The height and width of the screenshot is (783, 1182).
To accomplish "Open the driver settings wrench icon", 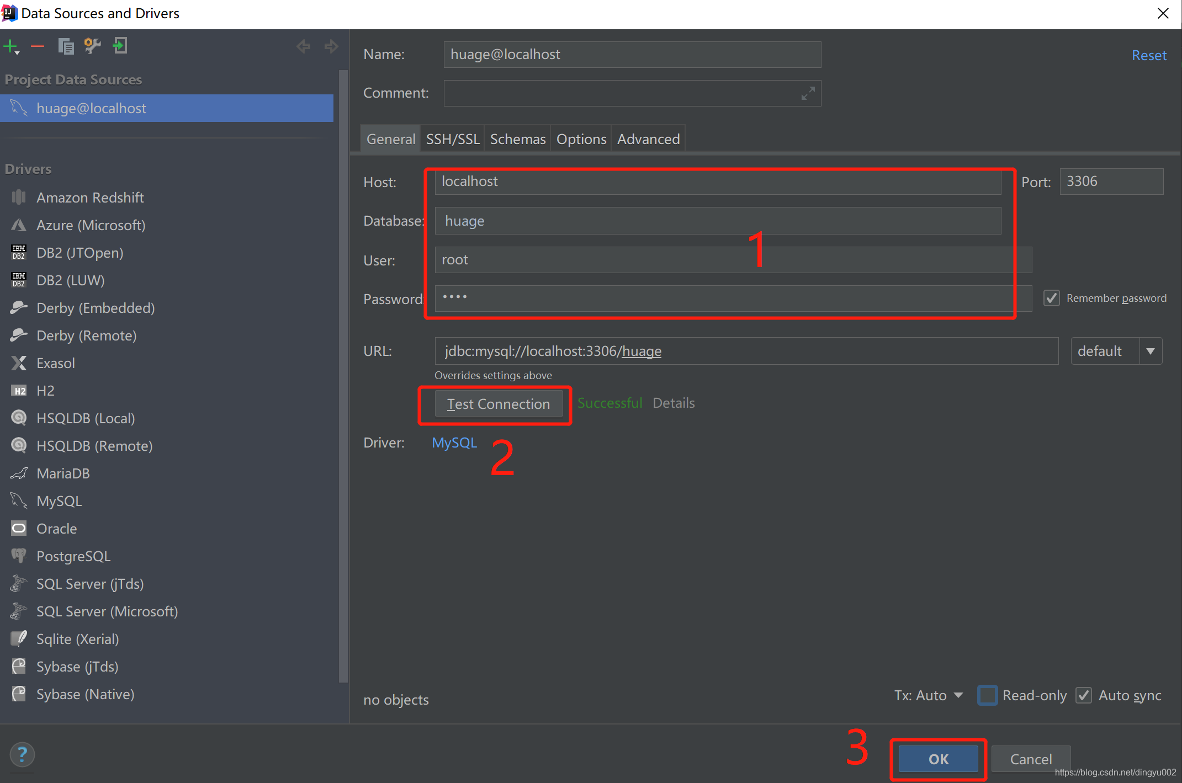I will [x=92, y=46].
